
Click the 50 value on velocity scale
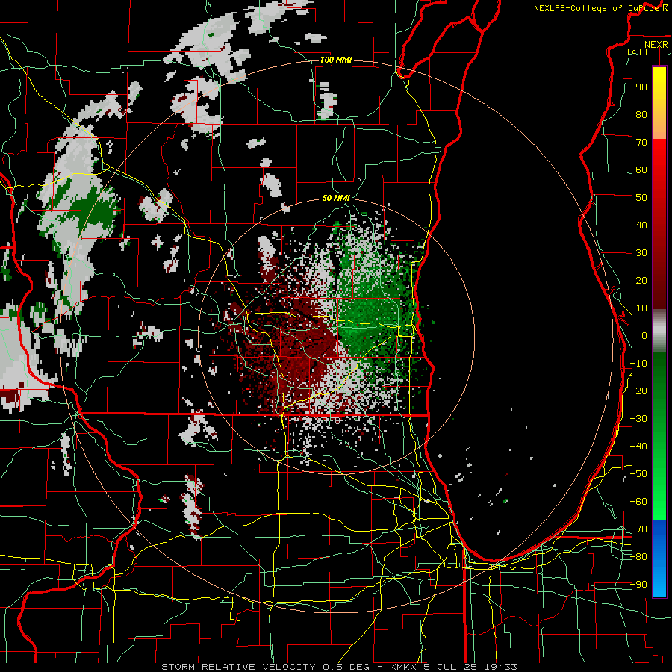tap(641, 198)
